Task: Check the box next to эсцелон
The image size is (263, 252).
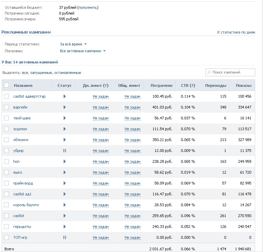Action: coord(6,129)
